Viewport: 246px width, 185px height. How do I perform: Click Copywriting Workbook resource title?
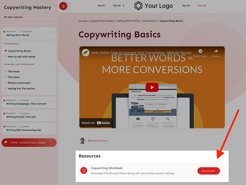[x=107, y=168]
